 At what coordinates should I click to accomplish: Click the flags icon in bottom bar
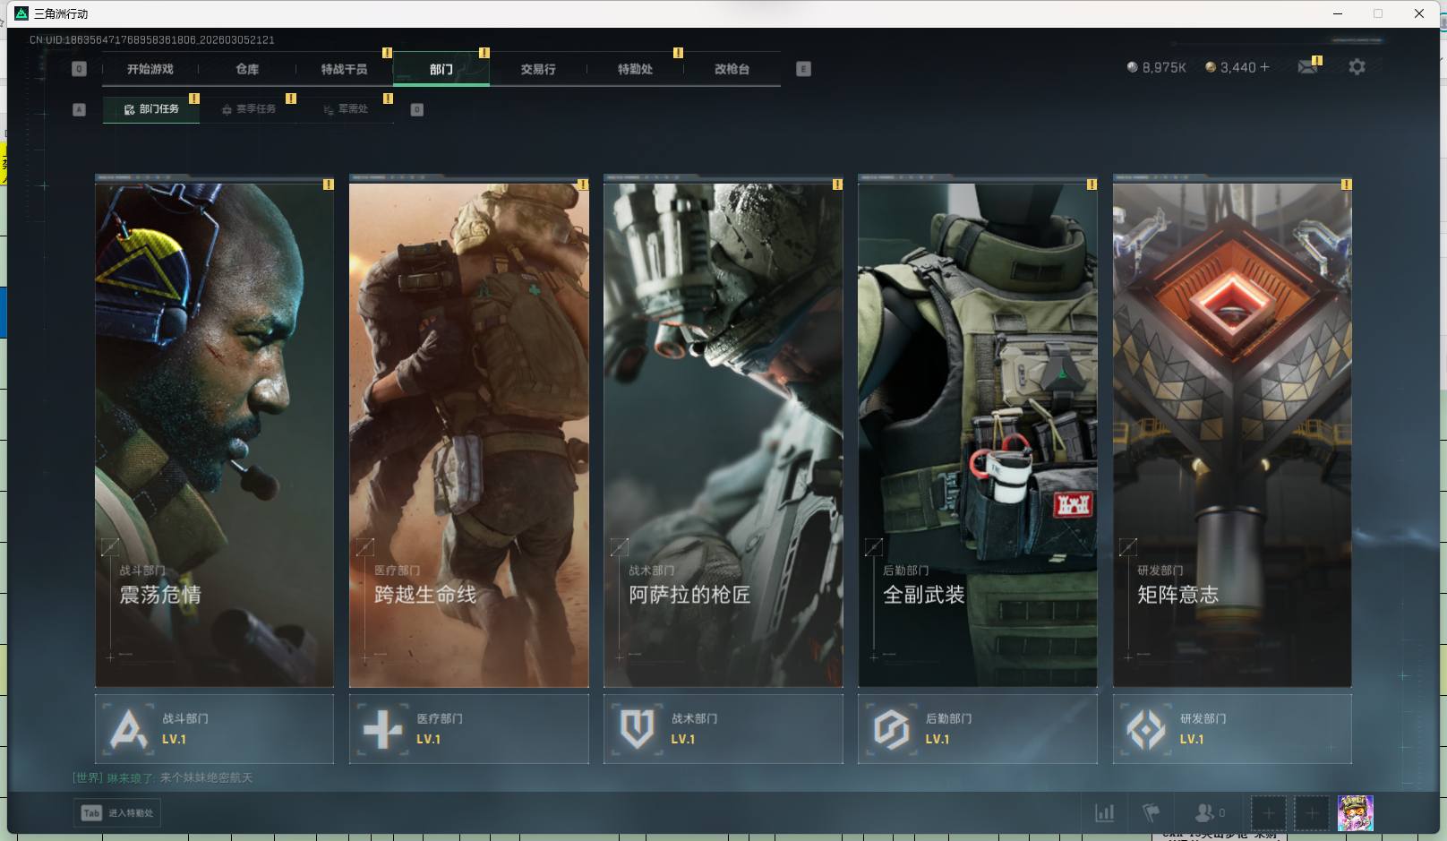point(1152,813)
